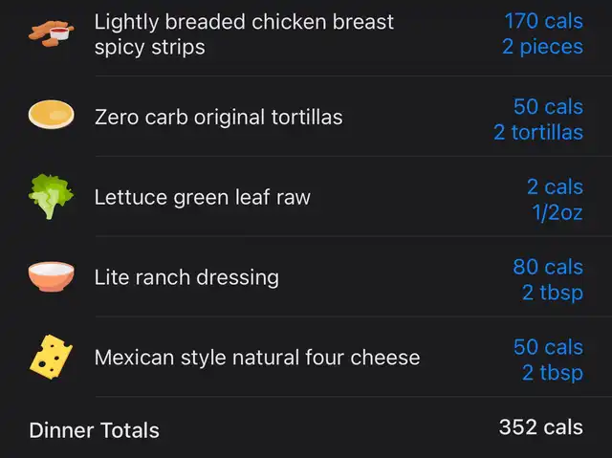Image resolution: width=612 pixels, height=458 pixels.
Task: Tap the ranch dressing 2 tbsp amount
Action: [x=553, y=293]
